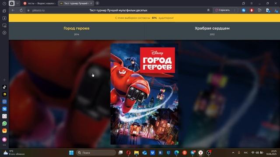Choose Город героев 2014 option
Viewport: 280px width, 157px height.
77,31
